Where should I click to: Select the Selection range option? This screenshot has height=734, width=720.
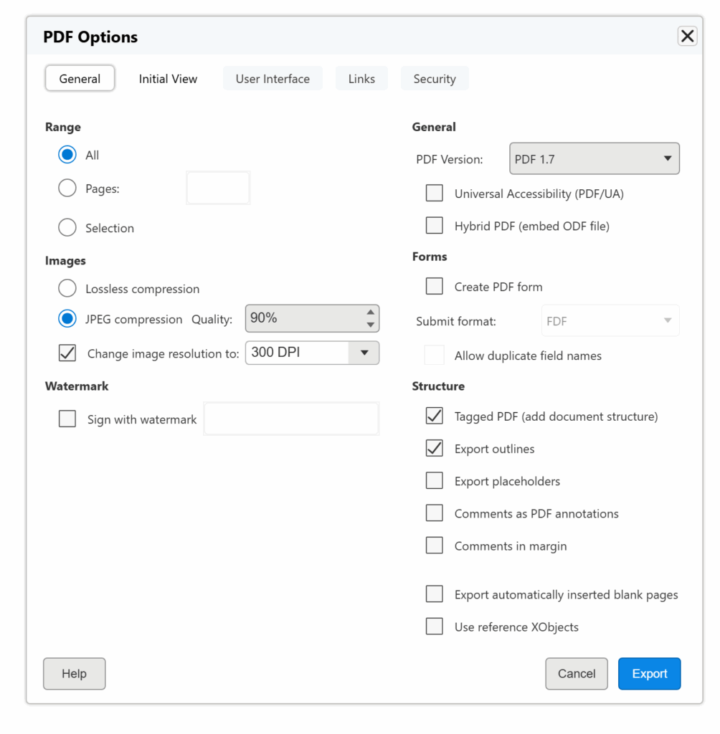[67, 228]
